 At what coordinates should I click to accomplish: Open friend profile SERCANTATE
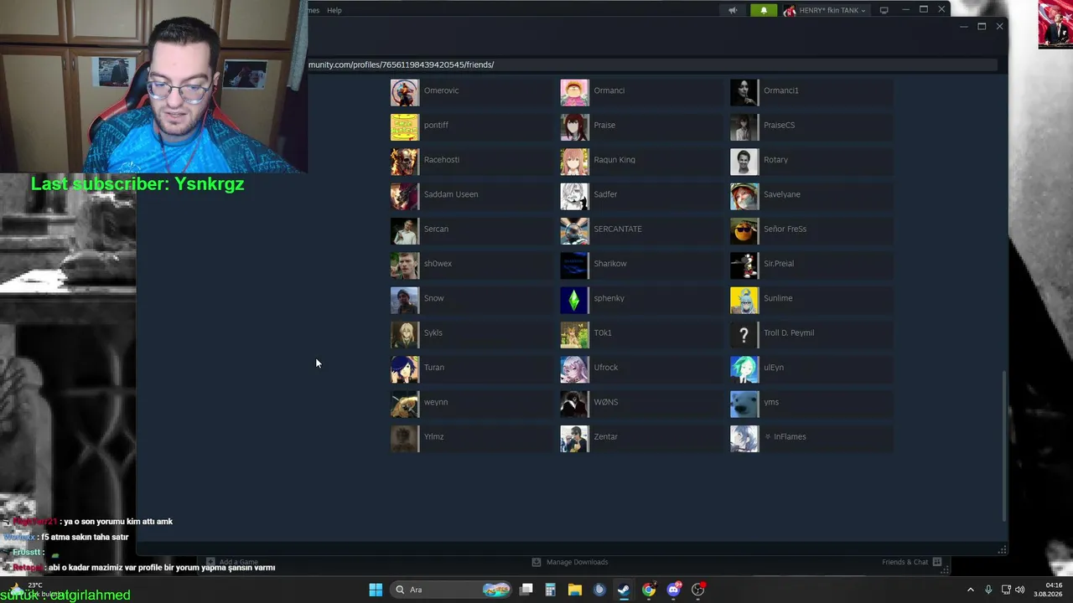(x=640, y=229)
